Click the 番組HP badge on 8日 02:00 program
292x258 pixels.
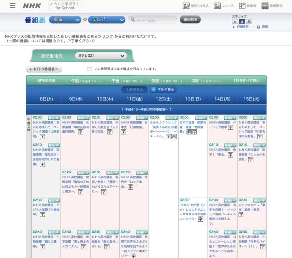click(x=54, y=118)
